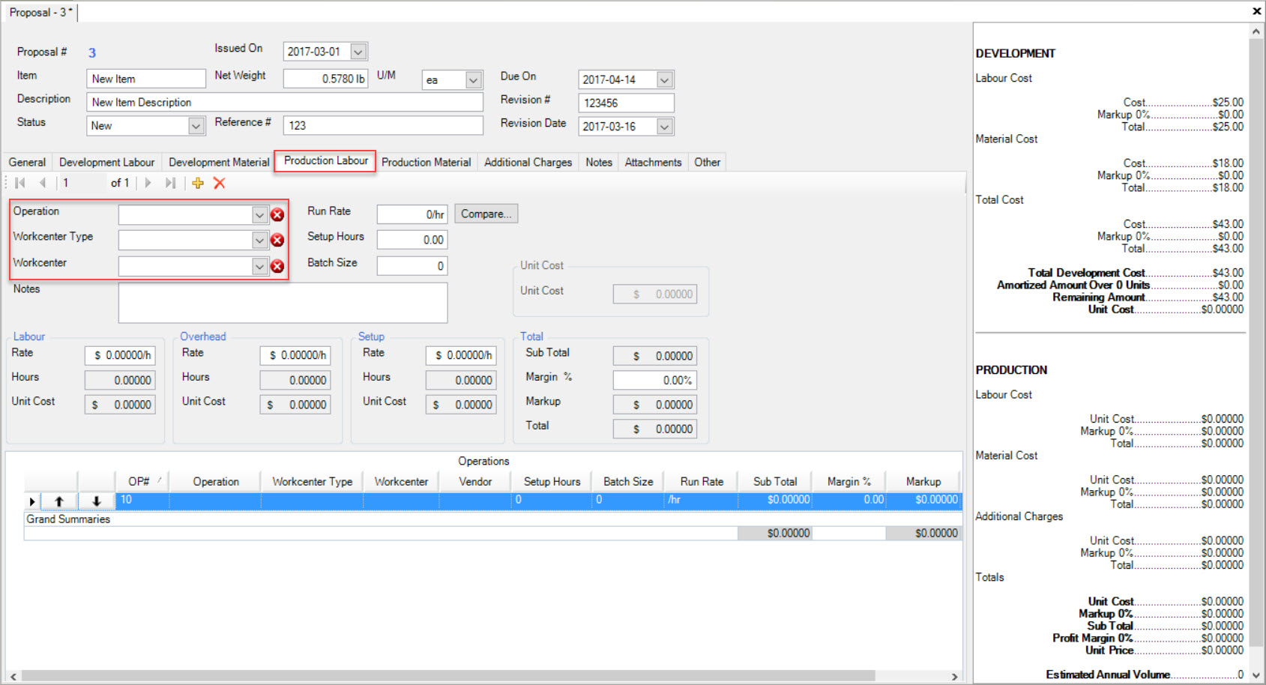Screen dimensions: 1266x685
Task: Expand the Workcenter combo box
Action: point(259,267)
